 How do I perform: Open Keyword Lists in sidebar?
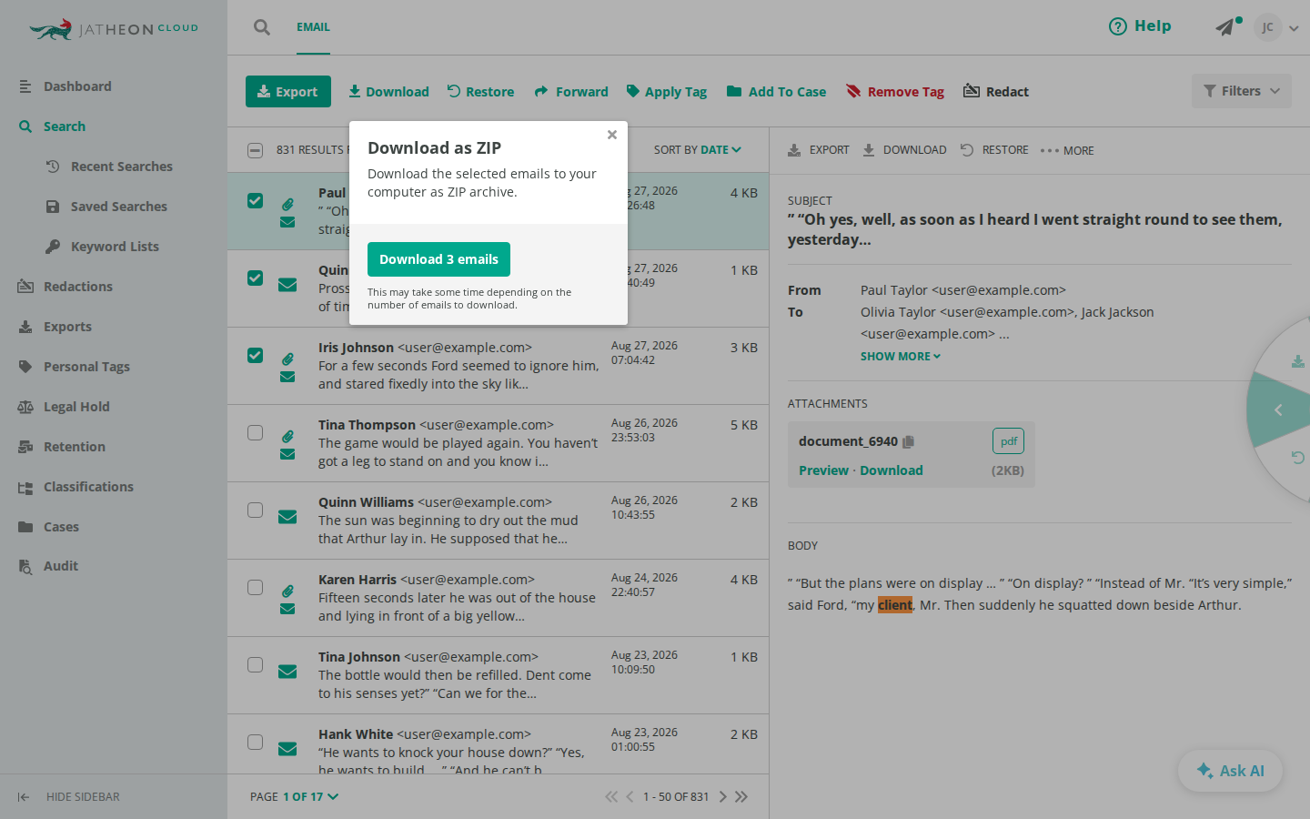tap(115, 247)
